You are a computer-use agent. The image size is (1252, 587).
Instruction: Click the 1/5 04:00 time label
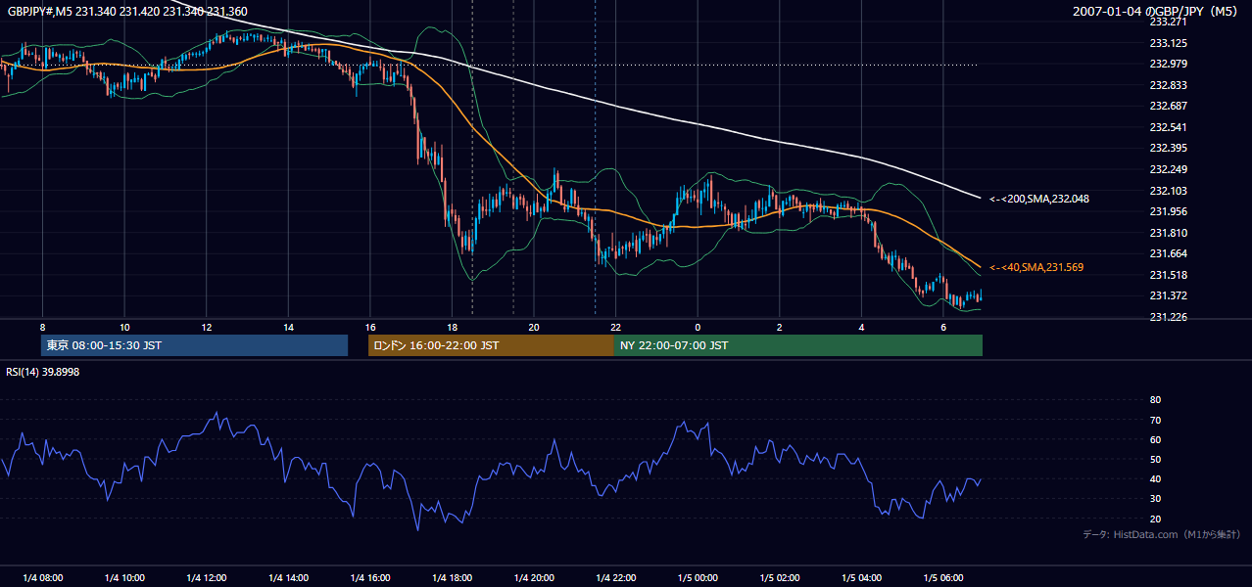click(x=861, y=578)
